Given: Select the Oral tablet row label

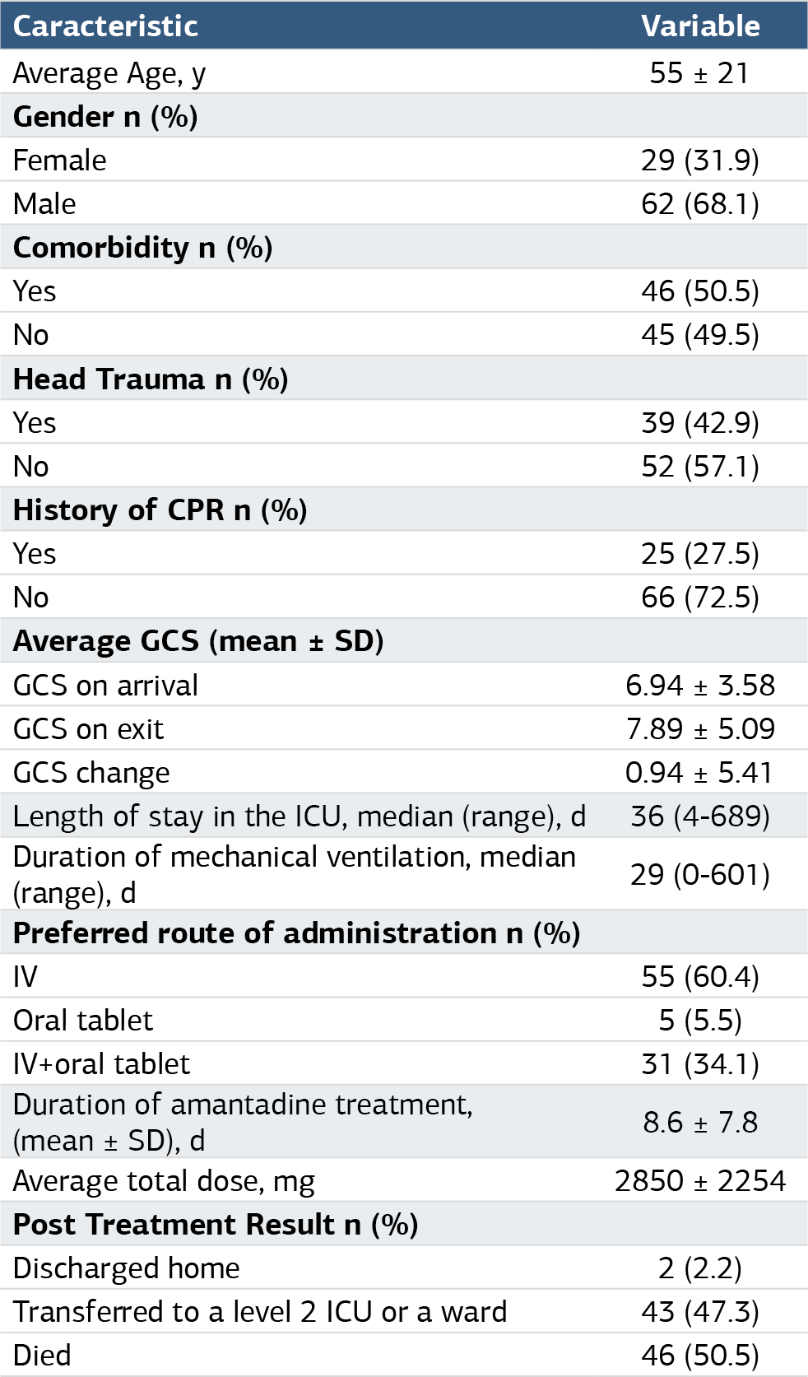Looking at the screenshot, I should click(x=83, y=1021).
